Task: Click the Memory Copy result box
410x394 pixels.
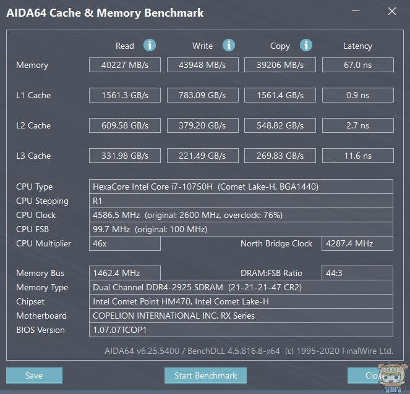Action: point(280,65)
